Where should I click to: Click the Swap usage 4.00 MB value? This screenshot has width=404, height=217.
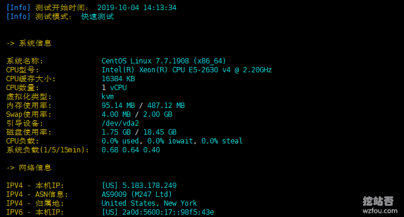click(116, 114)
